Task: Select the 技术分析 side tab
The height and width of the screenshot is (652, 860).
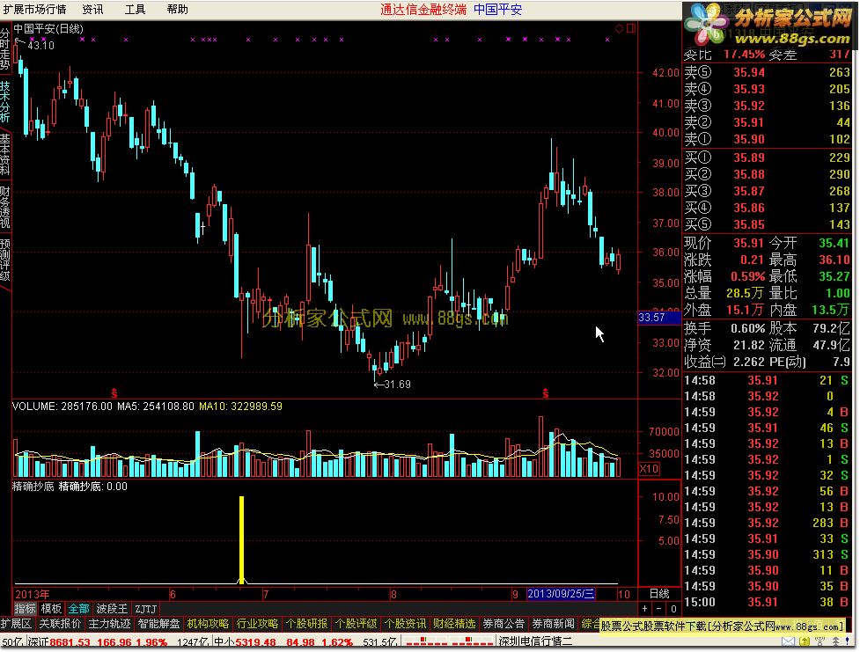Action: click(x=5, y=102)
